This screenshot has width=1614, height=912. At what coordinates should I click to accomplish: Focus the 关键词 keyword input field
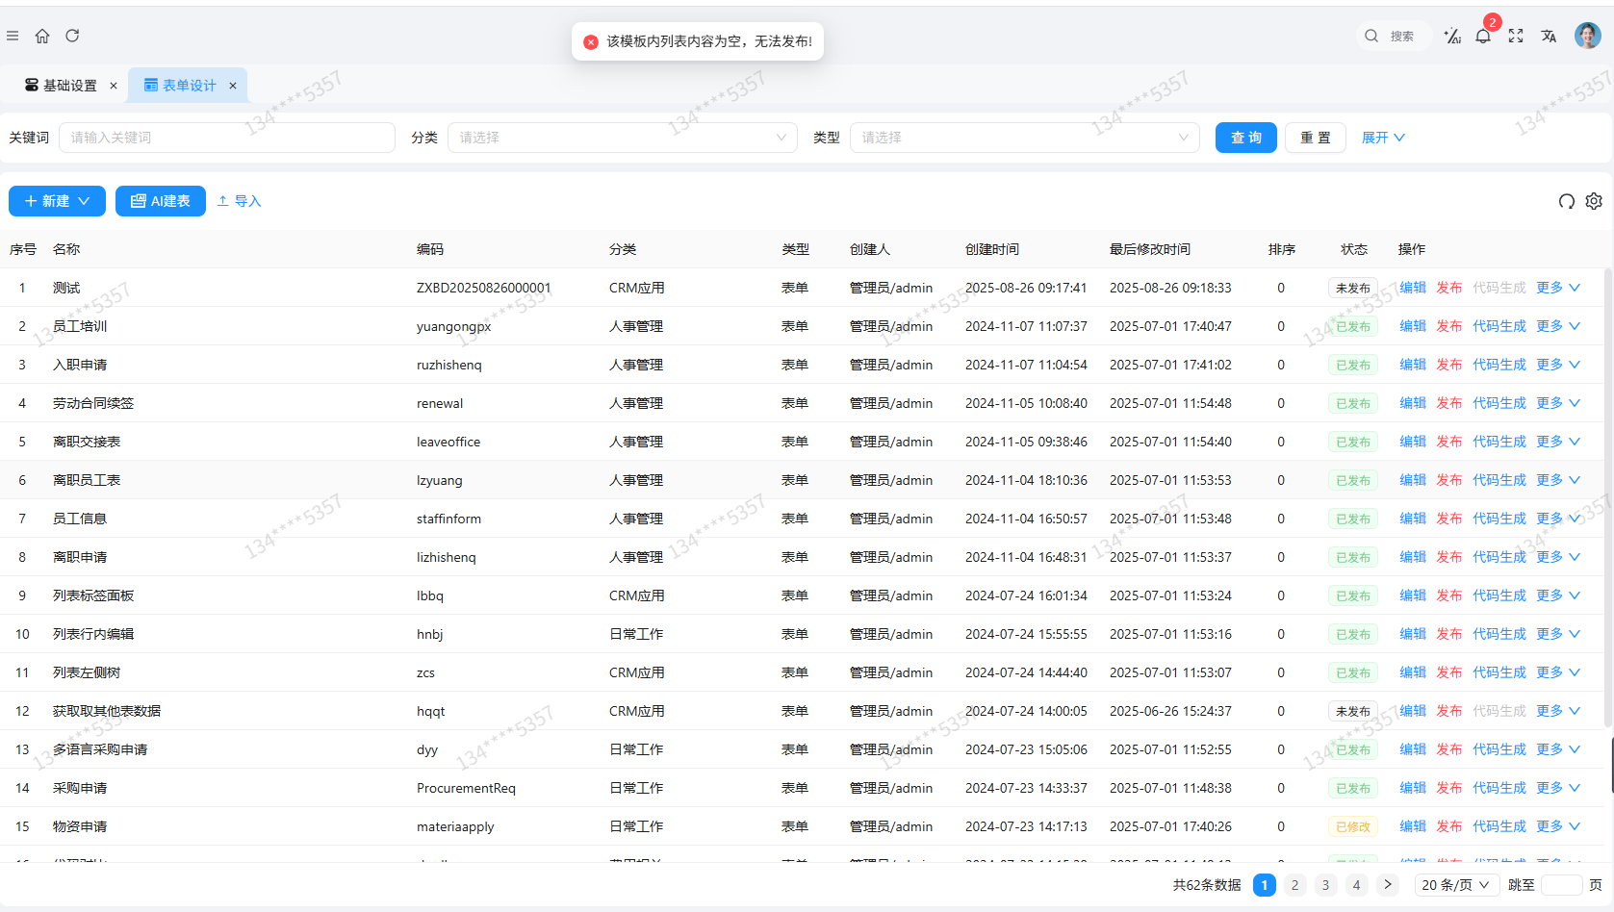click(227, 138)
